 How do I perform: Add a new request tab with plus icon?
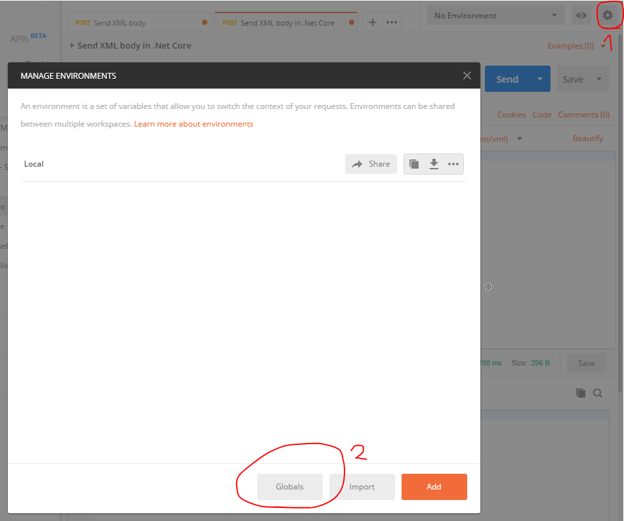point(373,22)
